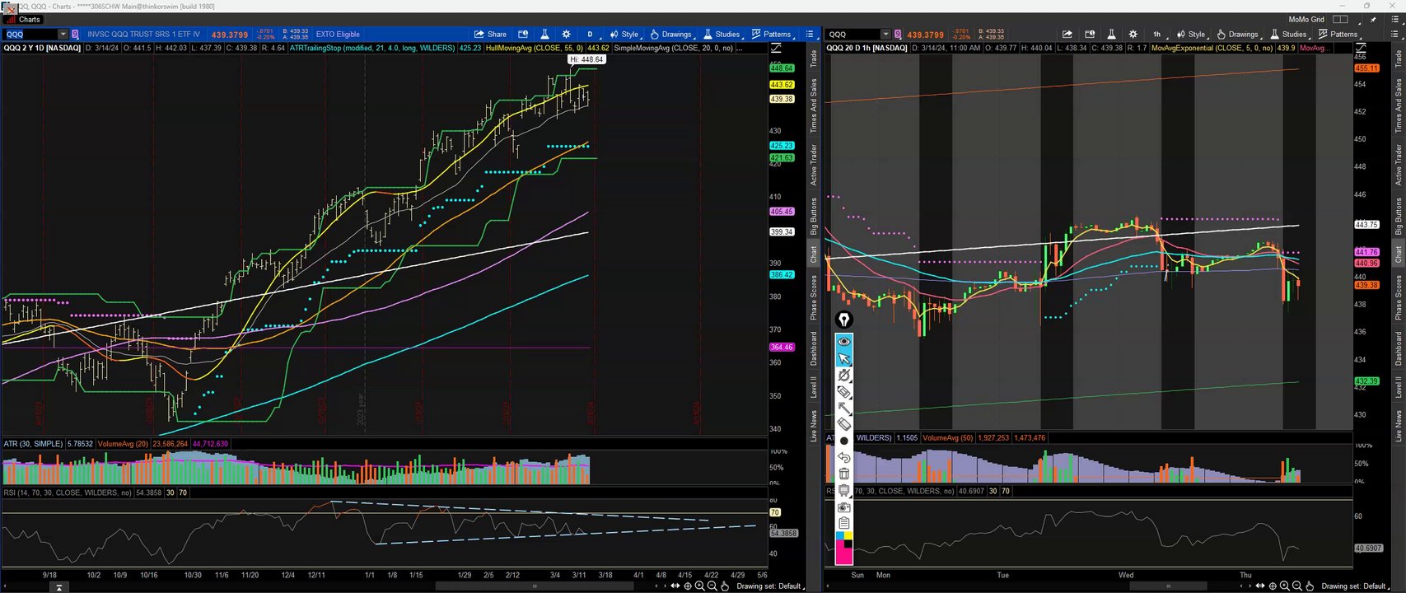
Task: Open flask icon on right chart toolbar
Action: pyautogui.click(x=1111, y=35)
